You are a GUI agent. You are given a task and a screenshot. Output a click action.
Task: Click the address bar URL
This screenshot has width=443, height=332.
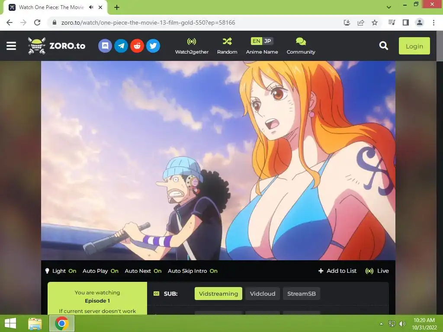tap(148, 22)
